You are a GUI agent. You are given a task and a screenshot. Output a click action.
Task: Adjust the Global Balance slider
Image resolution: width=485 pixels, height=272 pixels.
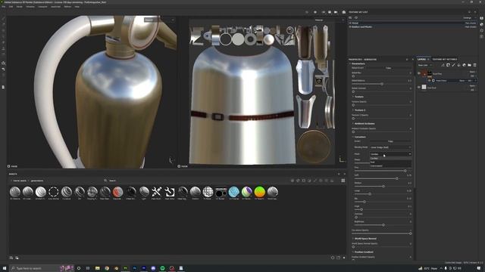coord(382,84)
